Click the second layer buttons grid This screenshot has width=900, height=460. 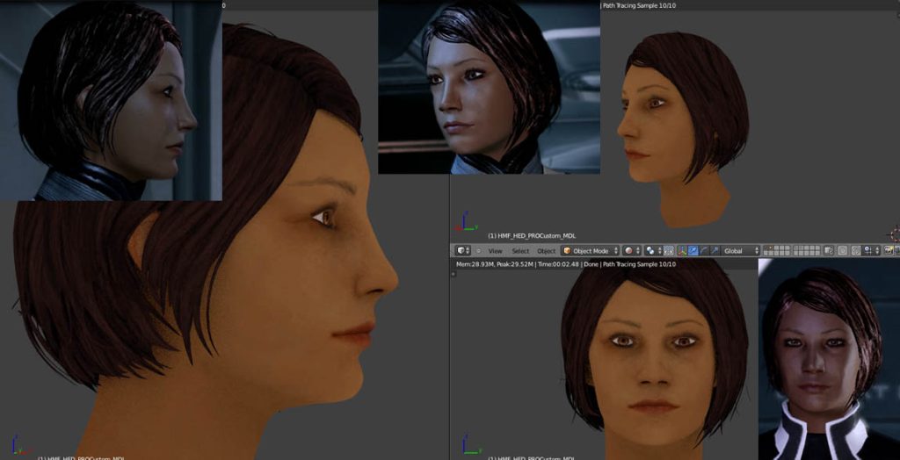point(807,251)
